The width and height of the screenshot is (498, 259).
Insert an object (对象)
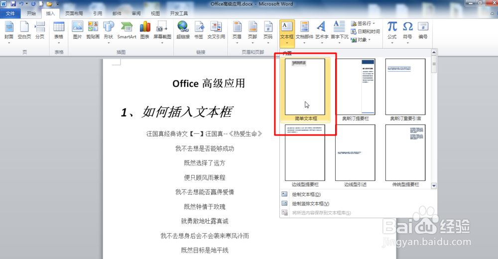pyautogui.click(x=361, y=40)
